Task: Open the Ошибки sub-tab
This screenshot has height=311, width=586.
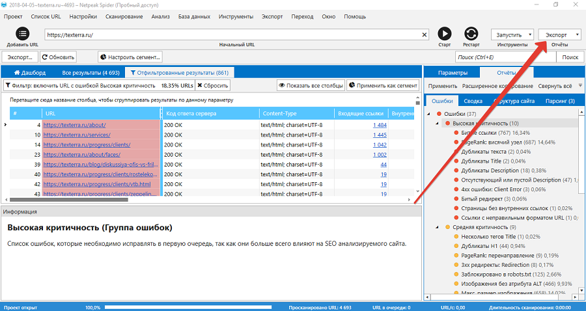Action: [x=442, y=101]
